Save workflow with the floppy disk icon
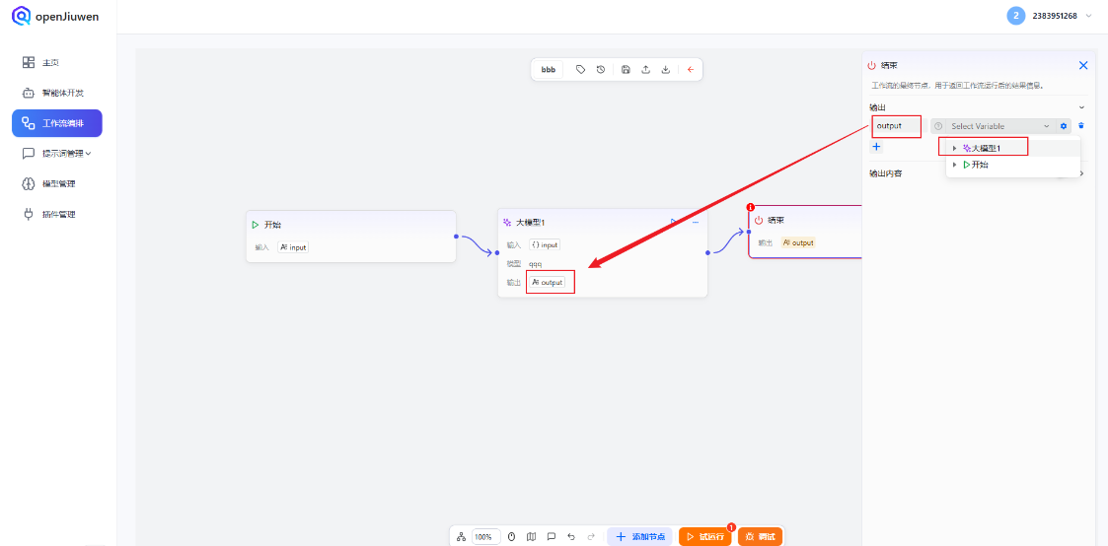This screenshot has width=1108, height=546. [626, 70]
